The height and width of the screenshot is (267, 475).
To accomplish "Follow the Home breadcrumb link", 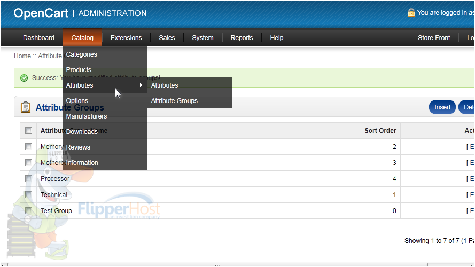I will pos(22,56).
